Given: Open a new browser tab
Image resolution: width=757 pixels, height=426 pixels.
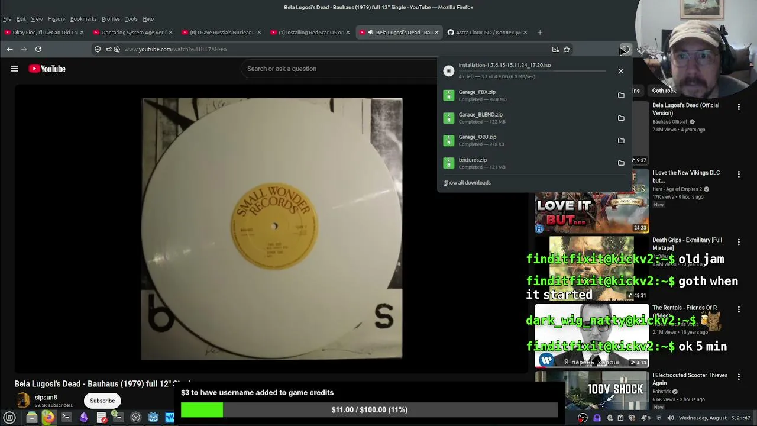Looking at the screenshot, I should pos(540,33).
